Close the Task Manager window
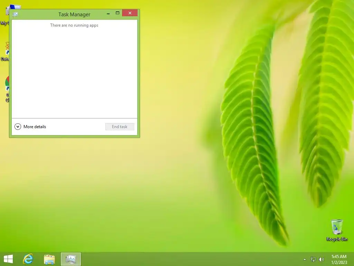This screenshot has height=266, width=354. [130, 13]
